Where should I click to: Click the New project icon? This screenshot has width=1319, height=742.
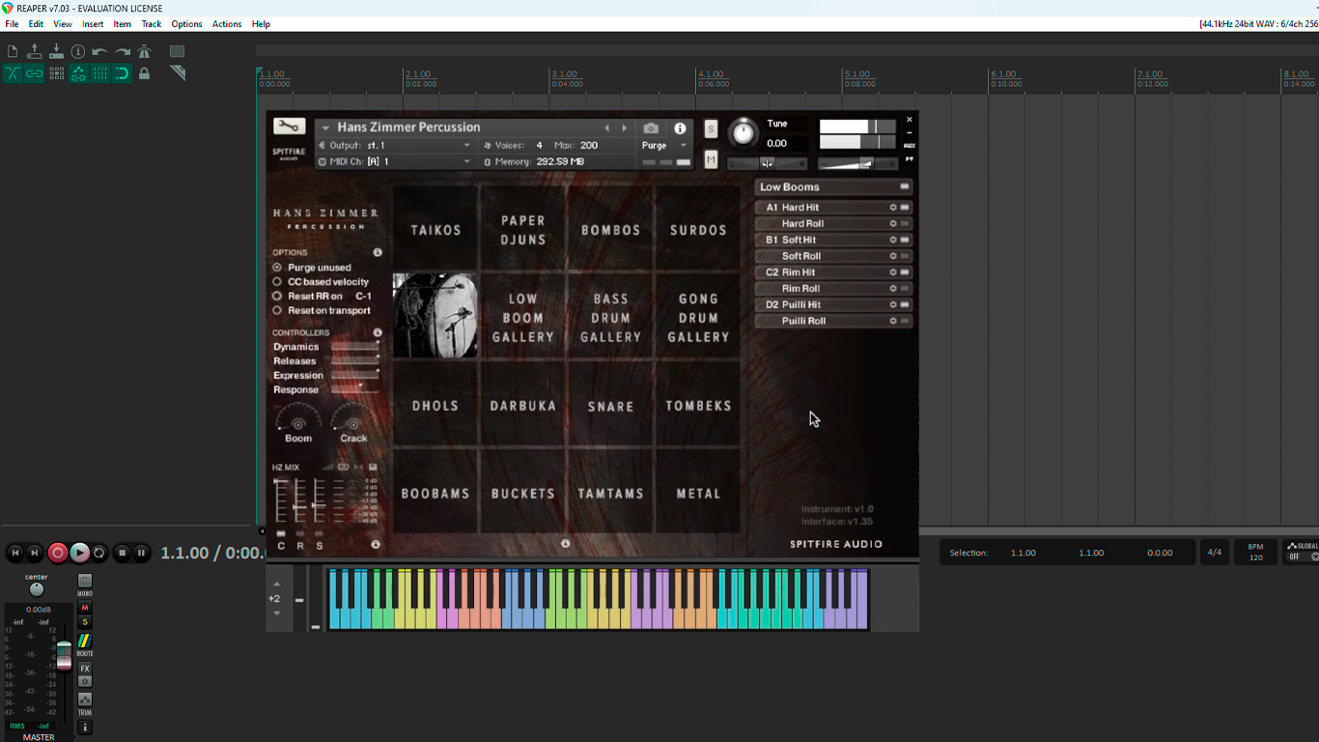(13, 51)
